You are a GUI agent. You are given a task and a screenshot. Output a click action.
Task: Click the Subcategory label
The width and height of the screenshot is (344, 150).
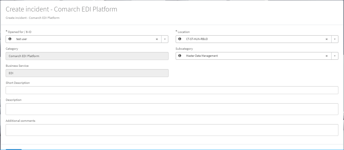184,49
